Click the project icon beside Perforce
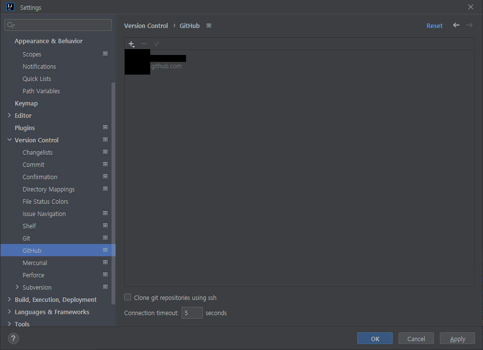 105,274
